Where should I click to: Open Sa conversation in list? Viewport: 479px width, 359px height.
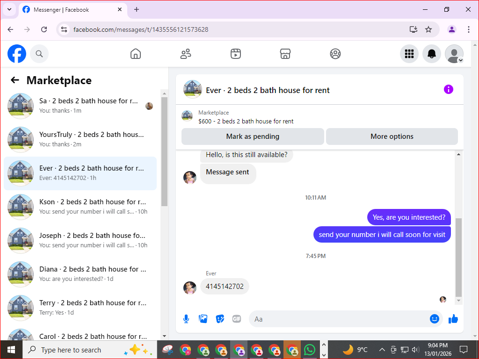tap(80, 106)
